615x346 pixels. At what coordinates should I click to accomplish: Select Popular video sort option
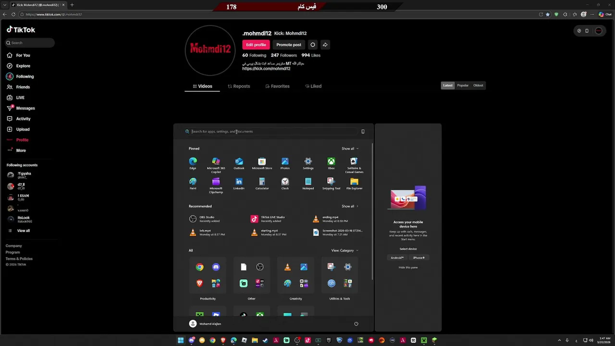[x=463, y=86]
